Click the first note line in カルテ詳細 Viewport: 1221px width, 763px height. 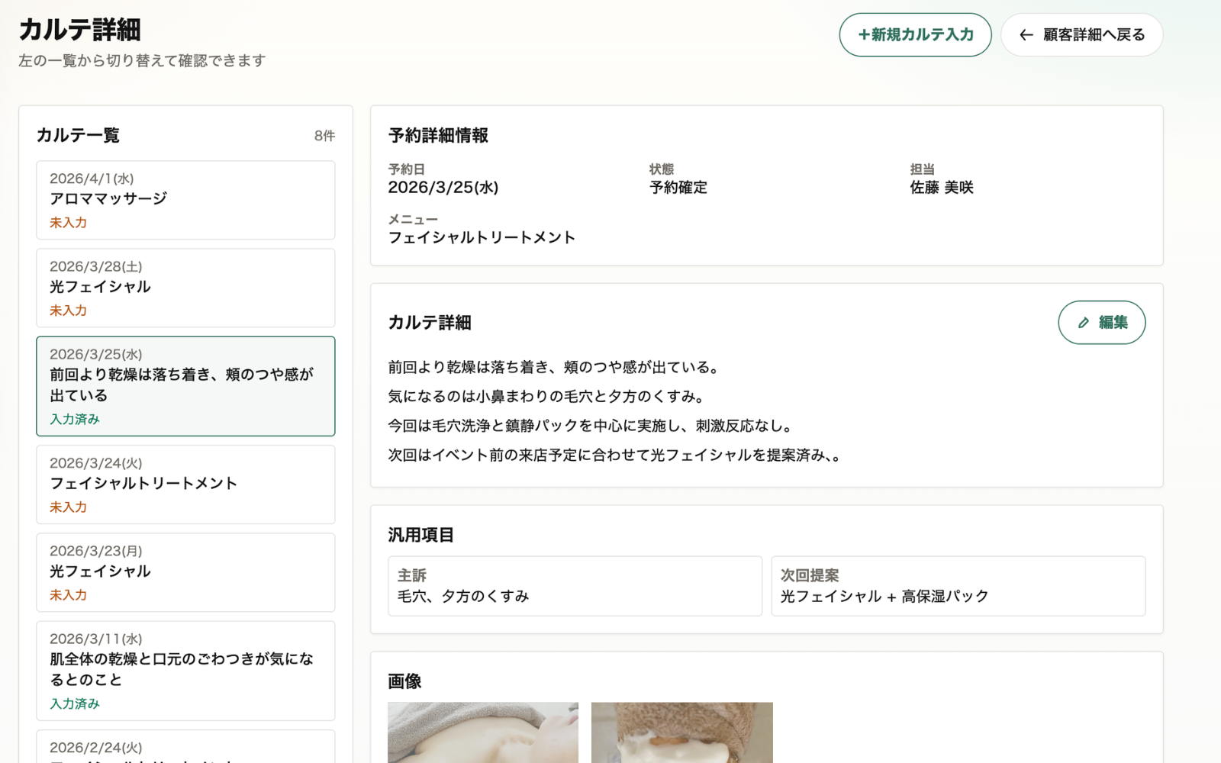click(x=555, y=368)
